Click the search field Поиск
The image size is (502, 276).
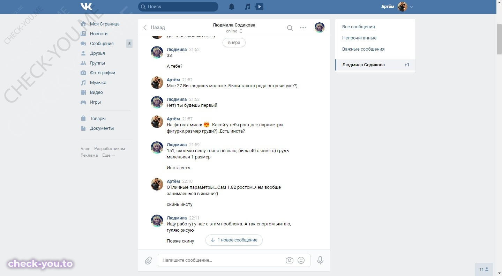(178, 7)
